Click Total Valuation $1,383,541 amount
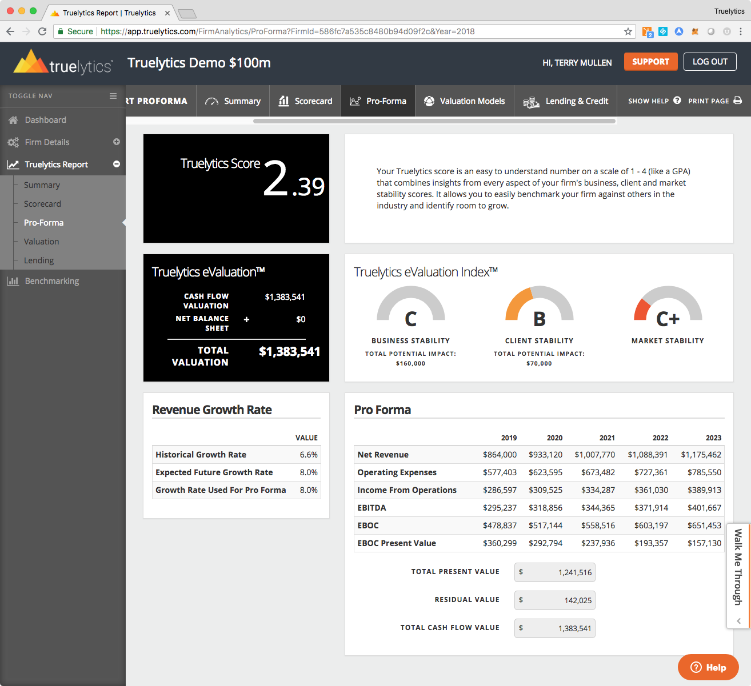Image resolution: width=751 pixels, height=686 pixels. click(x=289, y=351)
